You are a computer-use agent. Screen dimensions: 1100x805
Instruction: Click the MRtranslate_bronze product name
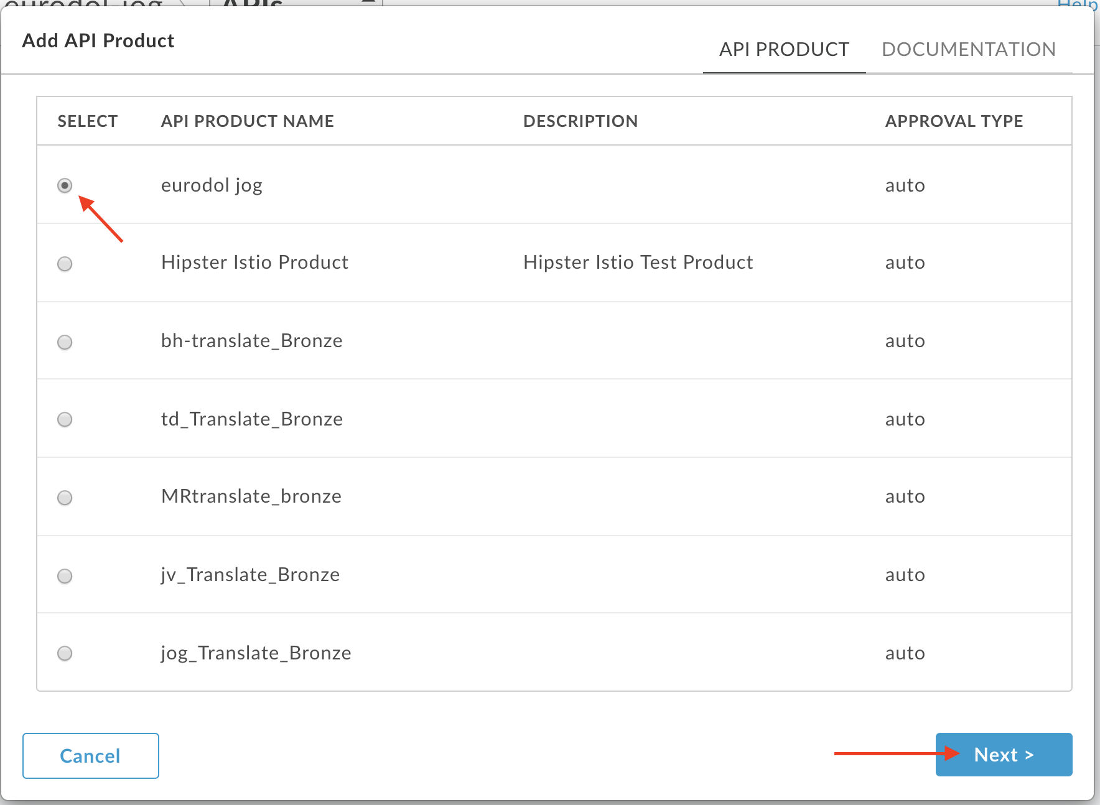(x=251, y=496)
